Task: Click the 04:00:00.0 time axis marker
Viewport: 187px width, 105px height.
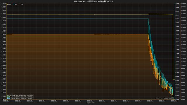Action: point(150,101)
